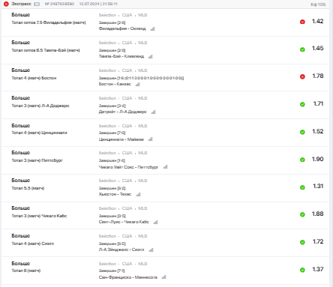This screenshot has height=287, width=333.
Task: Click bet text Тотал 4 (матч) Цинциннати
Action: click(39, 133)
